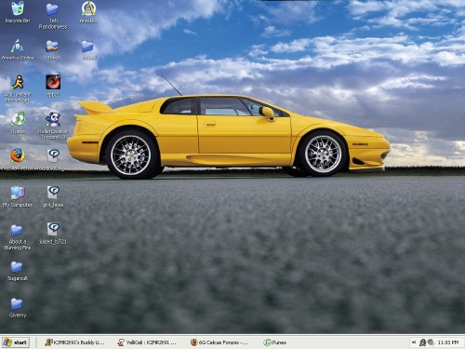Launch Mozilla Firefox from the desktop
This screenshot has width=465, height=349.
pyautogui.click(x=18, y=159)
